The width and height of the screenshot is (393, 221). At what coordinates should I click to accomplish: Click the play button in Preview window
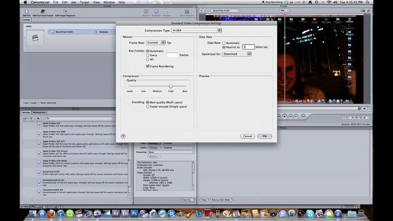click(x=284, y=116)
